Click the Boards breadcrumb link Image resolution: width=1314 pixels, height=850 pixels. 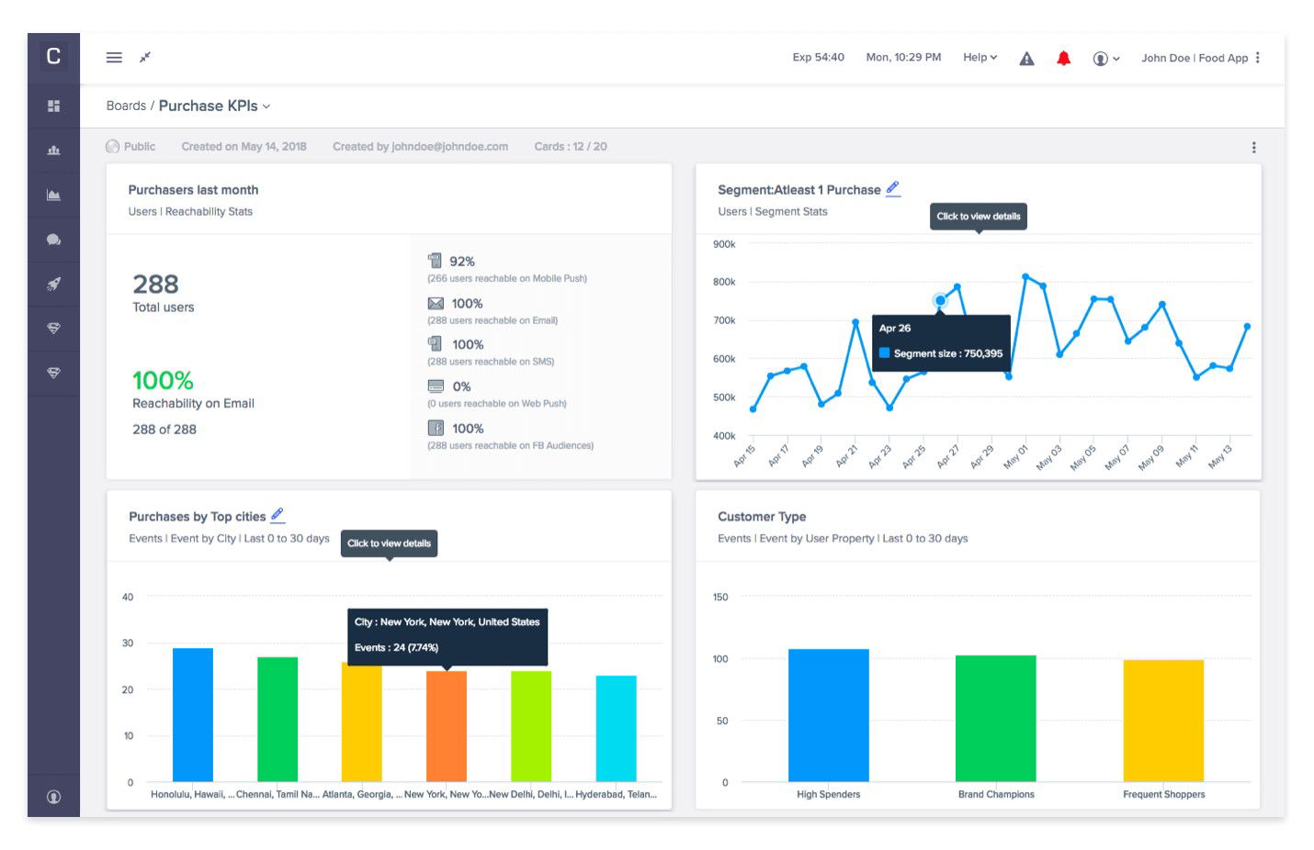126,106
